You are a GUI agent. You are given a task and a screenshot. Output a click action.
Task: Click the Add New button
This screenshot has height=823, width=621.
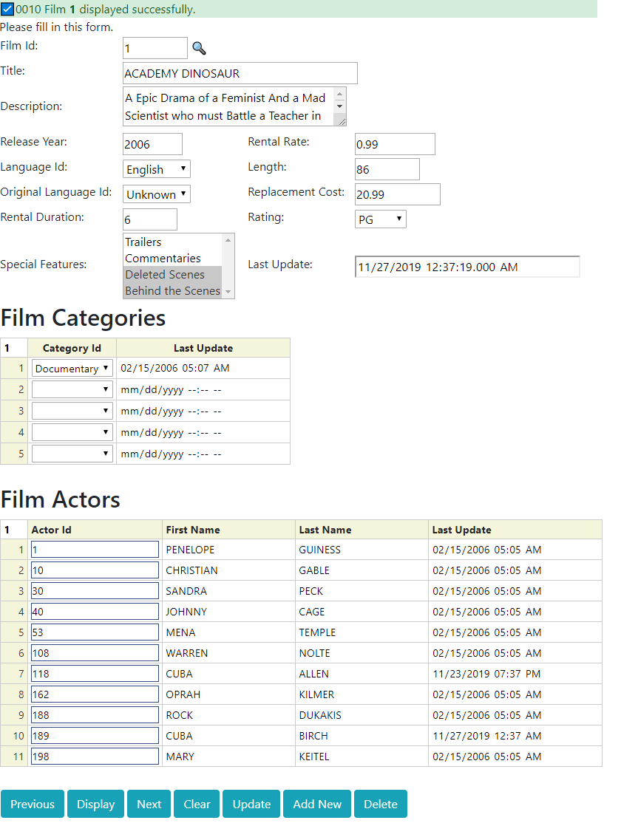317,805
